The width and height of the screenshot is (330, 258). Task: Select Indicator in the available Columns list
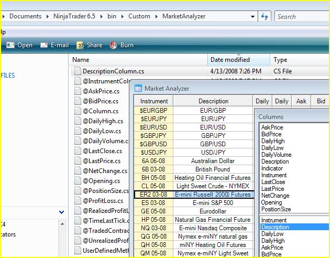point(272,168)
